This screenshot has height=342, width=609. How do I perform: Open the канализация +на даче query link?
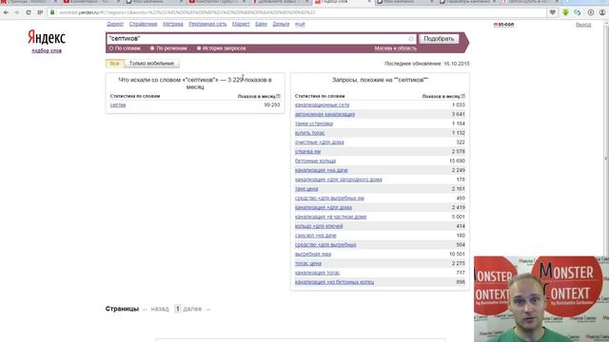pos(322,170)
